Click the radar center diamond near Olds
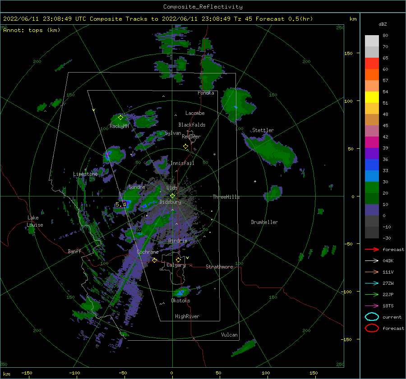Screen dimensions: 406x379 (x=172, y=196)
